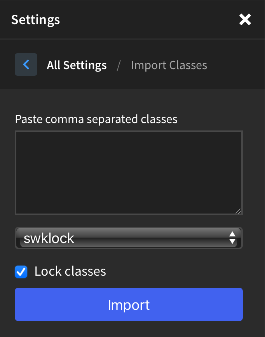Viewport: 265px width, 337px height.
Task: Toggle locking via the Lock classes label
Action: click(70, 271)
